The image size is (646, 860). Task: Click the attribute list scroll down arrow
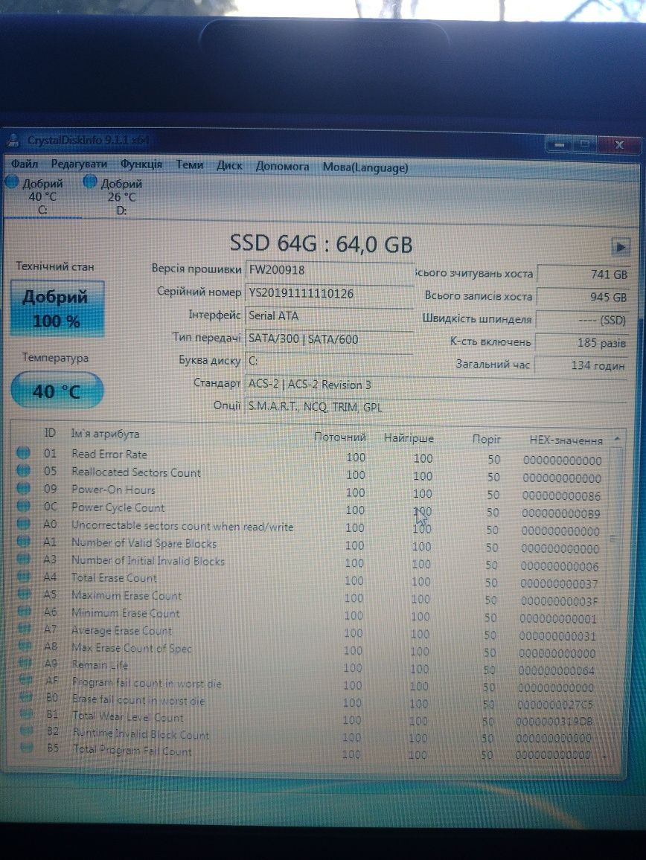coord(607,757)
